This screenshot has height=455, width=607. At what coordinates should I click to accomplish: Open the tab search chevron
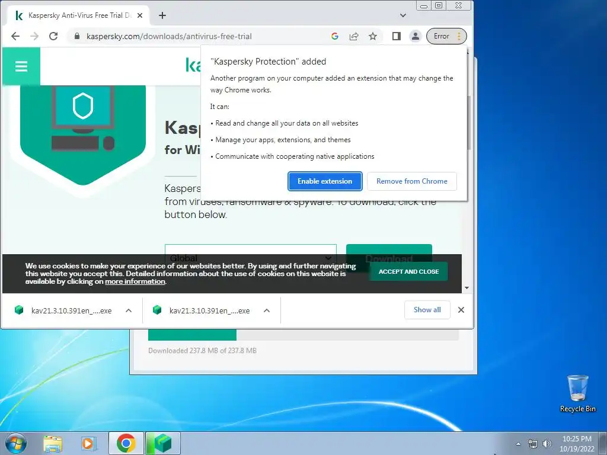[x=402, y=15]
